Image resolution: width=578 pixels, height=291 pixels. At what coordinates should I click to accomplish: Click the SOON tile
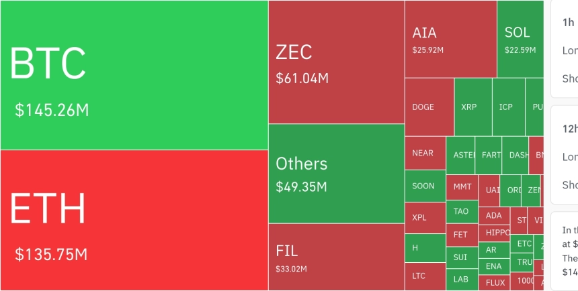[x=425, y=186]
